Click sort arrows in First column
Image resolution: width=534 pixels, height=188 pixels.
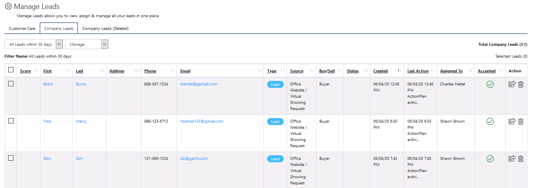click(x=68, y=71)
